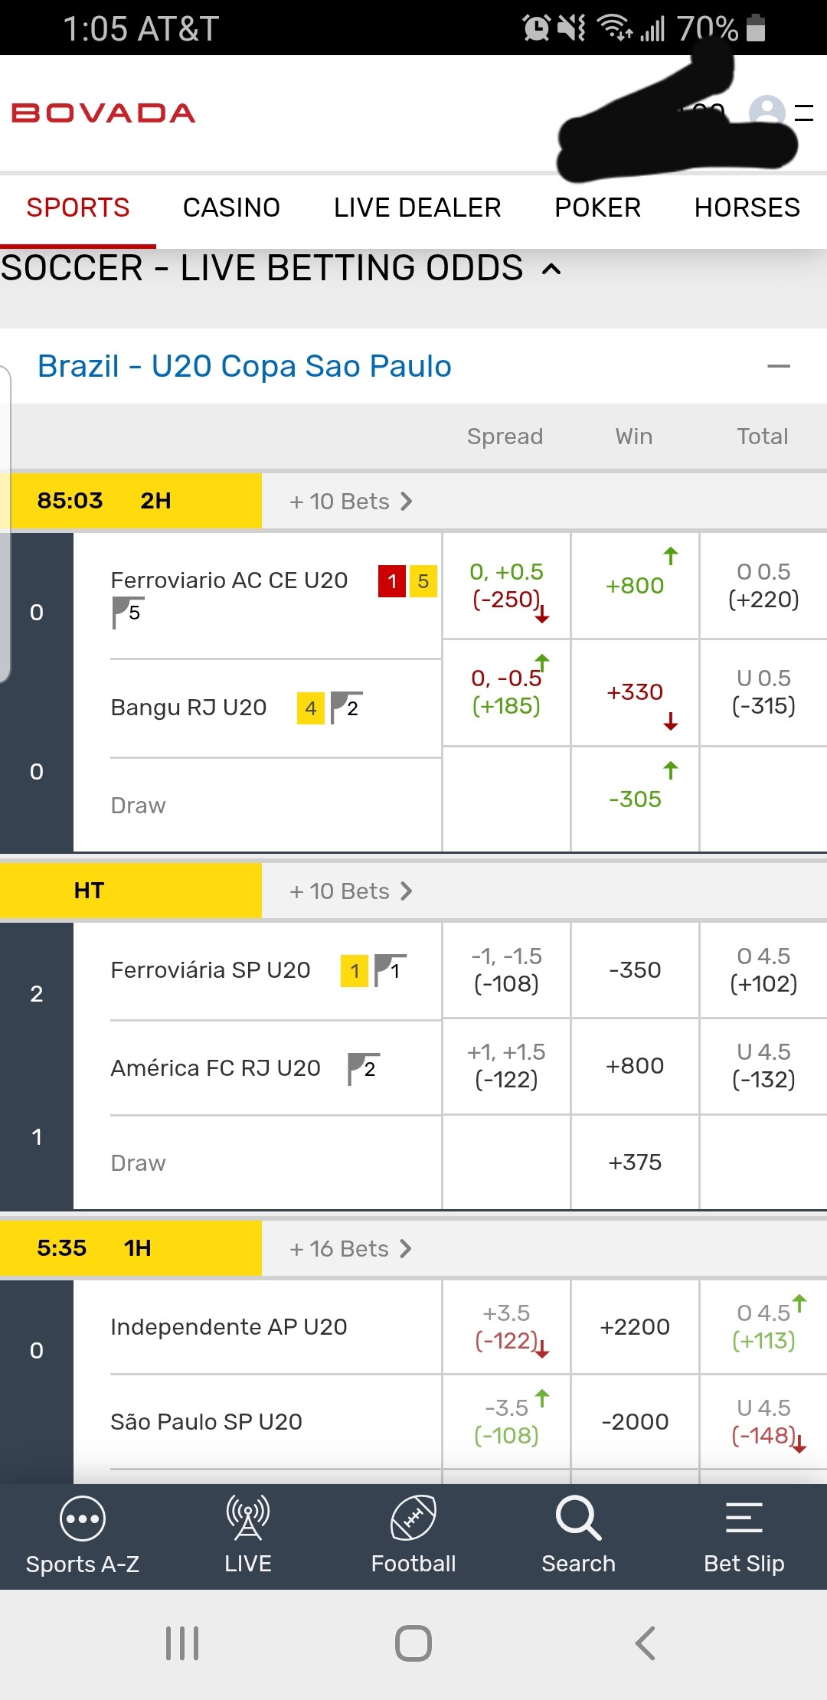Collapse Soccer Live Betting Odds header

point(551,269)
